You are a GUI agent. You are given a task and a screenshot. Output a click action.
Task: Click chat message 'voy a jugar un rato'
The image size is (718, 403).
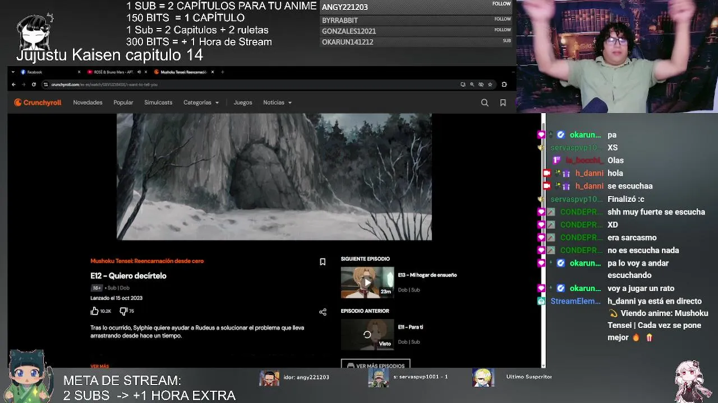click(x=641, y=288)
